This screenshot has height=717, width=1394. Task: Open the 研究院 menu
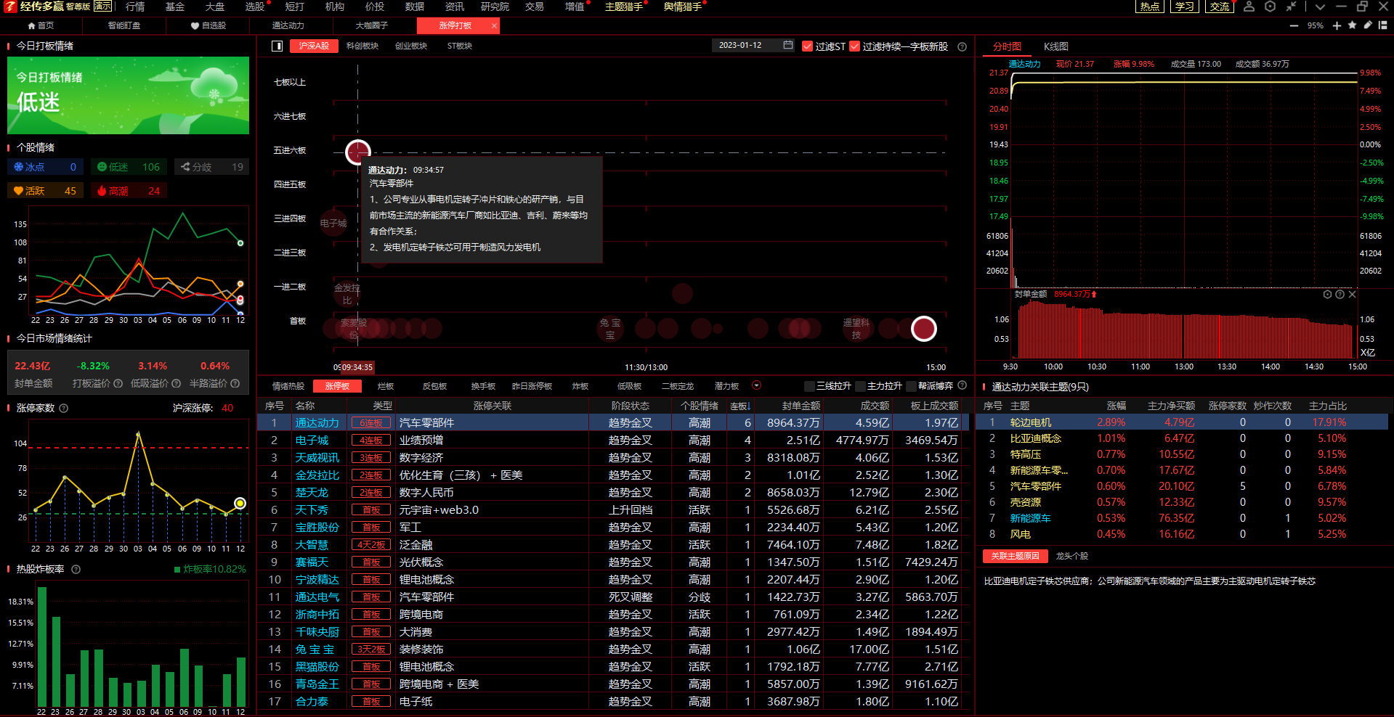495,7
